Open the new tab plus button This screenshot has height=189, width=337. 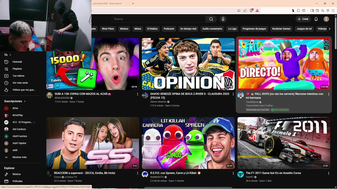tap(133, 3)
